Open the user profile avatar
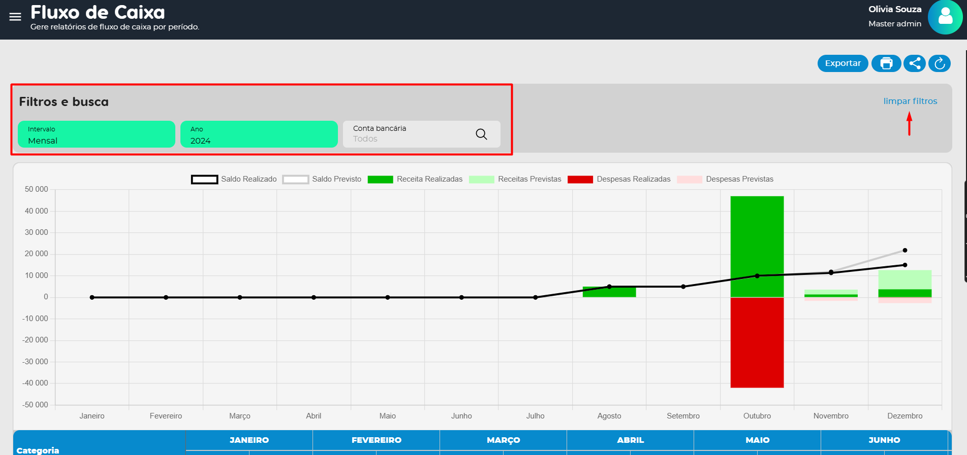 (945, 17)
